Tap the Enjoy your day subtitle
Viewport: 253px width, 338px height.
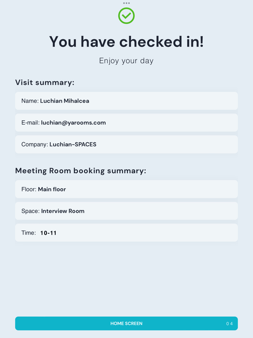[126, 61]
